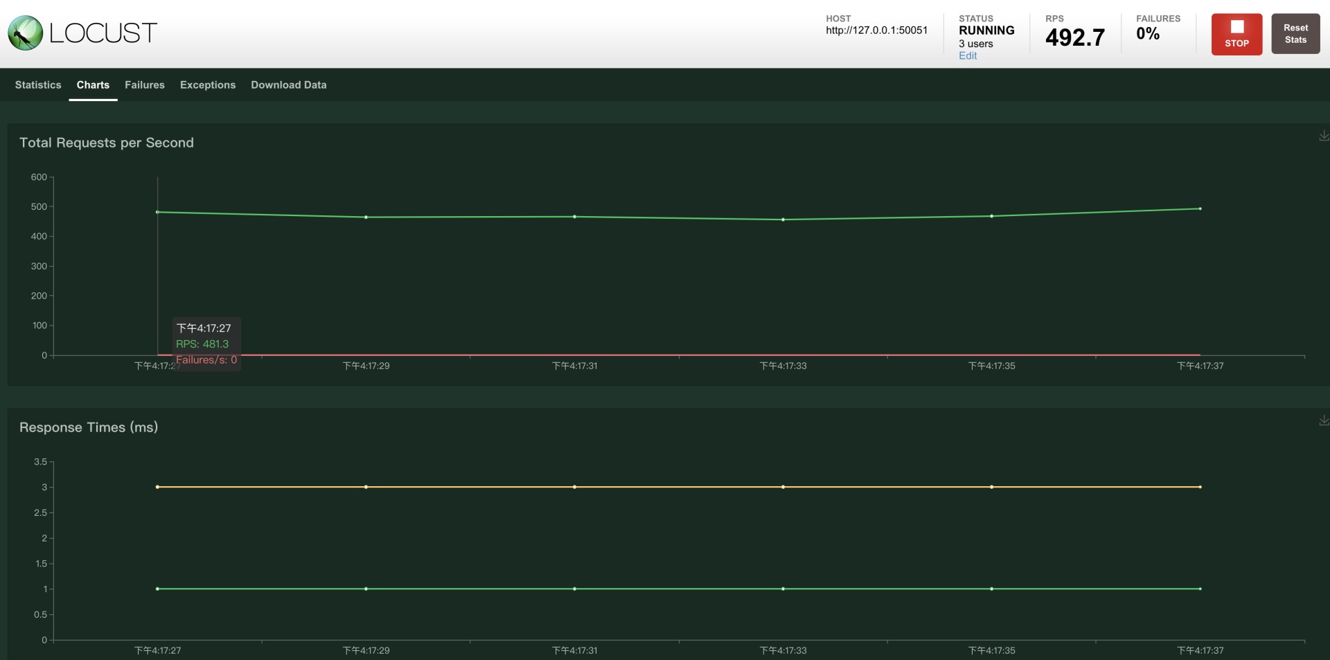Click RPS data point at 下午4:17:29

366,217
